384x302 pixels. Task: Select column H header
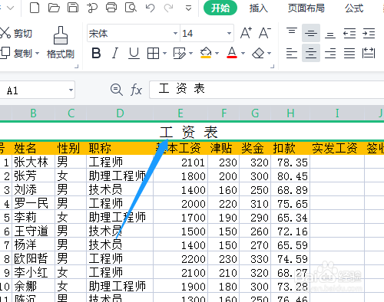(290, 113)
